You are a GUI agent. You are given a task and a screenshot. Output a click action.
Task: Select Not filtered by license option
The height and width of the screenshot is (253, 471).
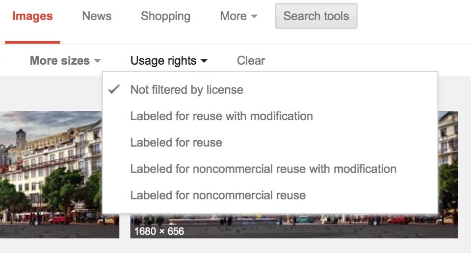[x=270, y=90]
